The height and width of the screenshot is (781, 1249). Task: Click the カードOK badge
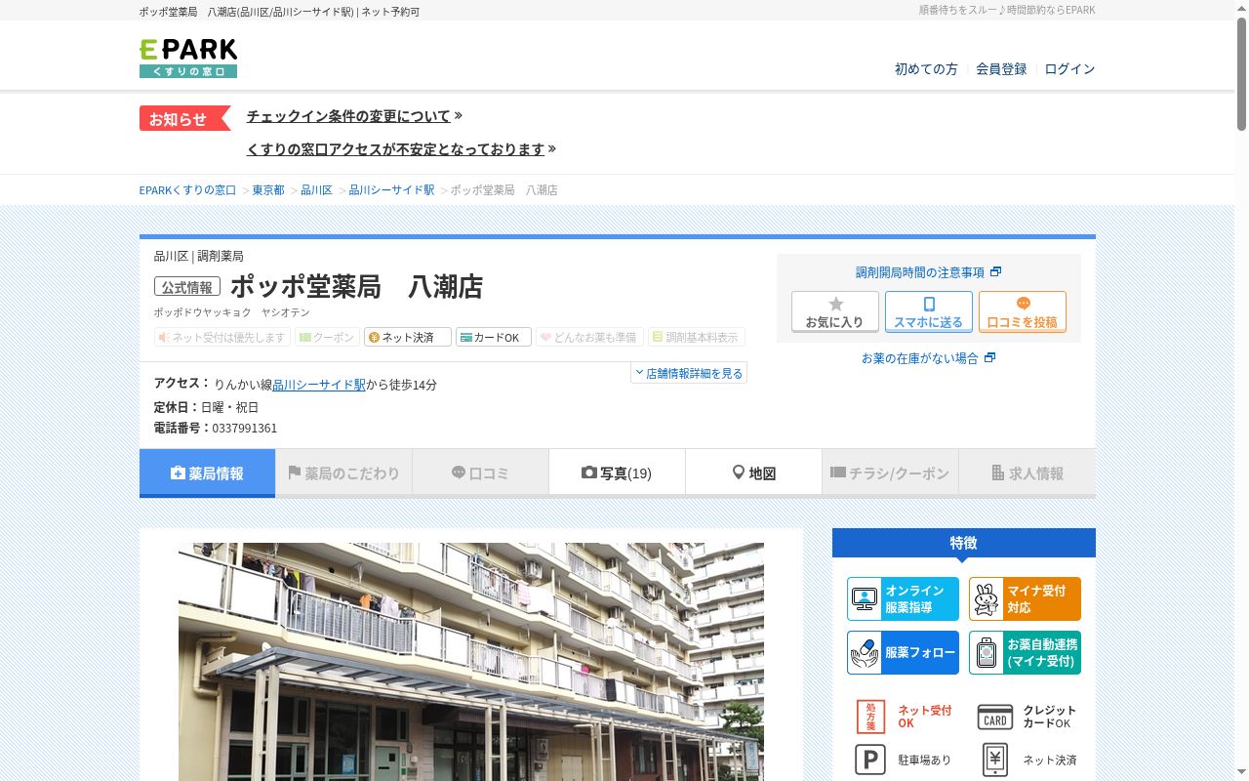click(x=494, y=337)
